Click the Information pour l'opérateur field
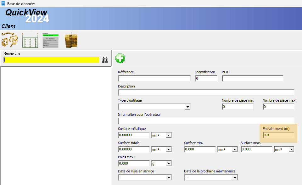Screen dimensions: 302x185 click(206, 121)
